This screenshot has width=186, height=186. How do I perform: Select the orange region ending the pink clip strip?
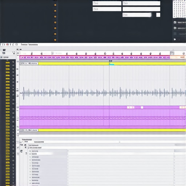pos(178,57)
